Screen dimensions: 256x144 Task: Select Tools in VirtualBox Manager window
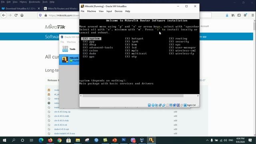pyautogui.click(x=69, y=49)
